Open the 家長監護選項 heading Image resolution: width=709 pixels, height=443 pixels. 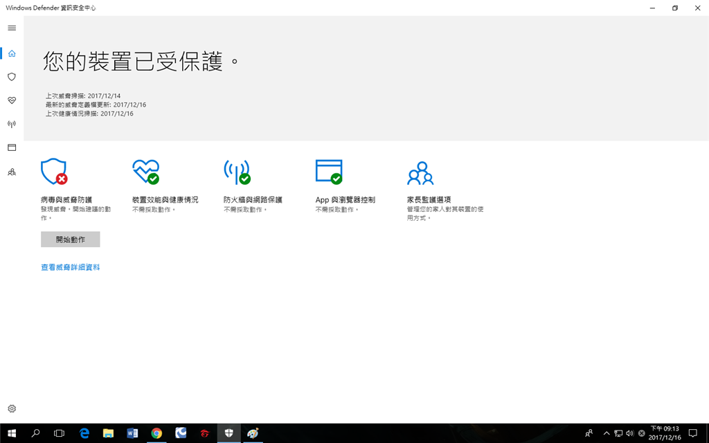(429, 199)
